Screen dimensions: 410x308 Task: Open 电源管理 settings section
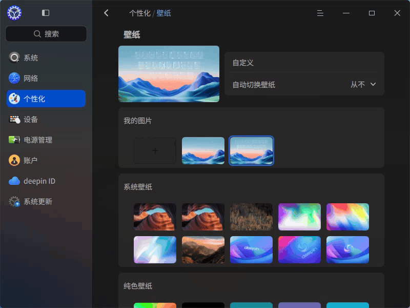click(46, 140)
